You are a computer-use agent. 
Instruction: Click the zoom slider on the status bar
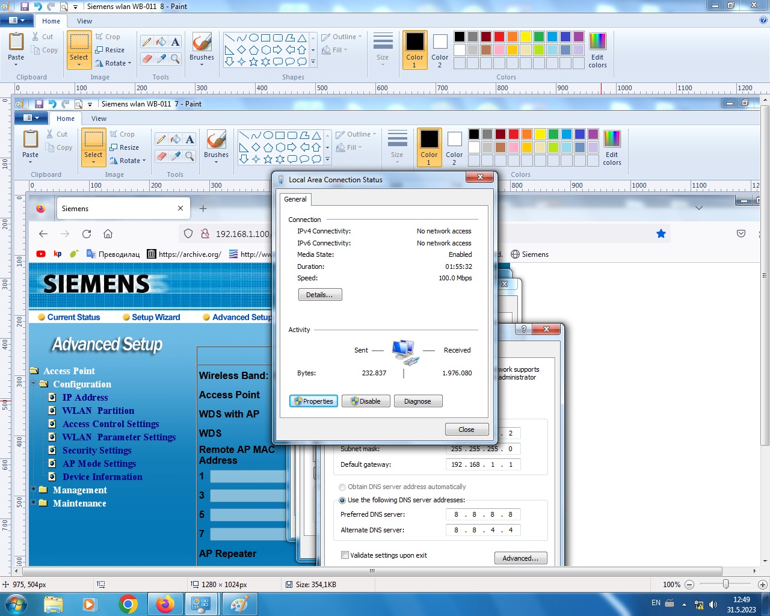point(726,585)
